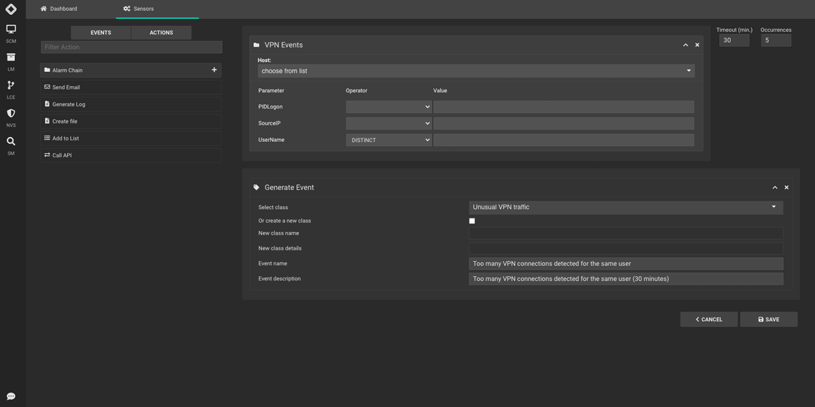Image resolution: width=815 pixels, height=407 pixels.
Task: Open the LCE branch sidebar icon
Action: pos(11,86)
